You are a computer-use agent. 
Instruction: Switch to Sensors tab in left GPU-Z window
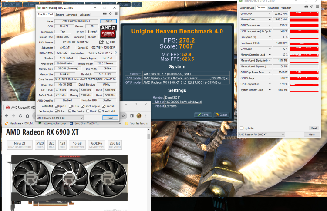60,15
